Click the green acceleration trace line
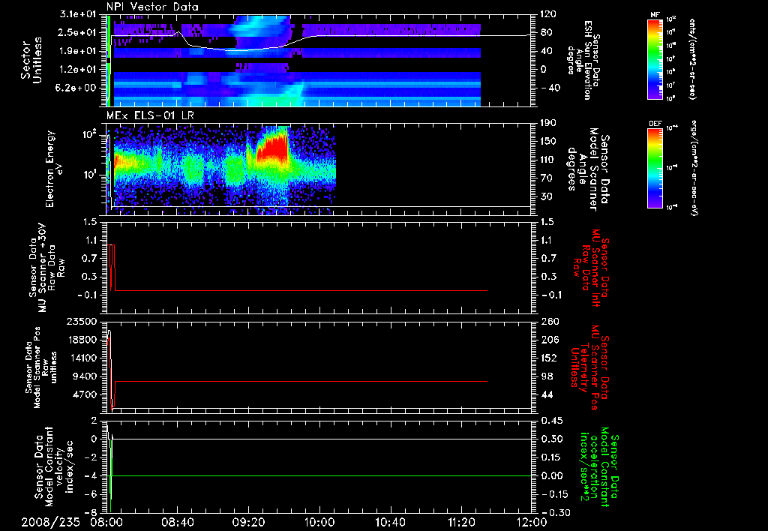 coord(321,475)
